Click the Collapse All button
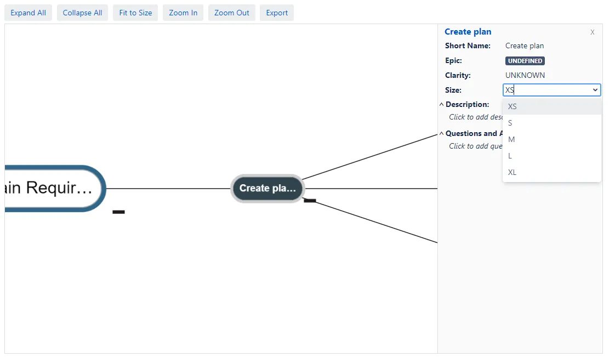615x357 pixels. [x=82, y=13]
